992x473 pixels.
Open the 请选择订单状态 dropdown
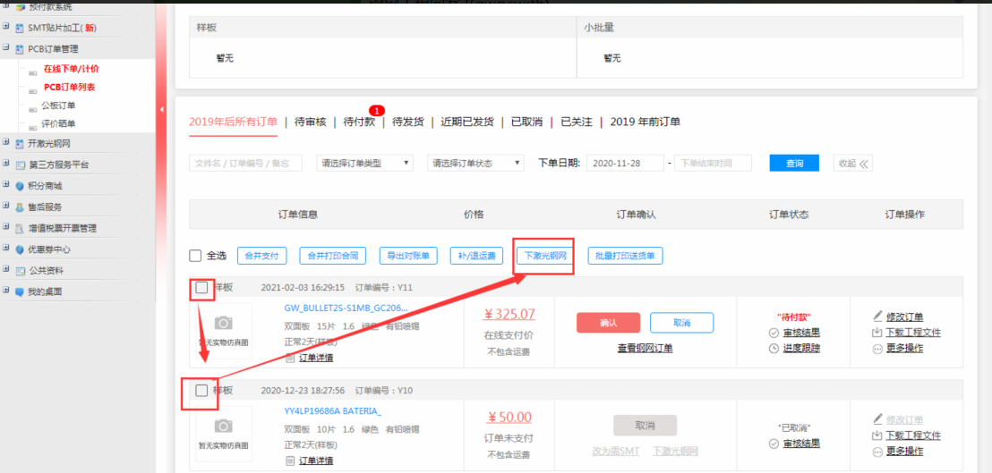(x=475, y=164)
